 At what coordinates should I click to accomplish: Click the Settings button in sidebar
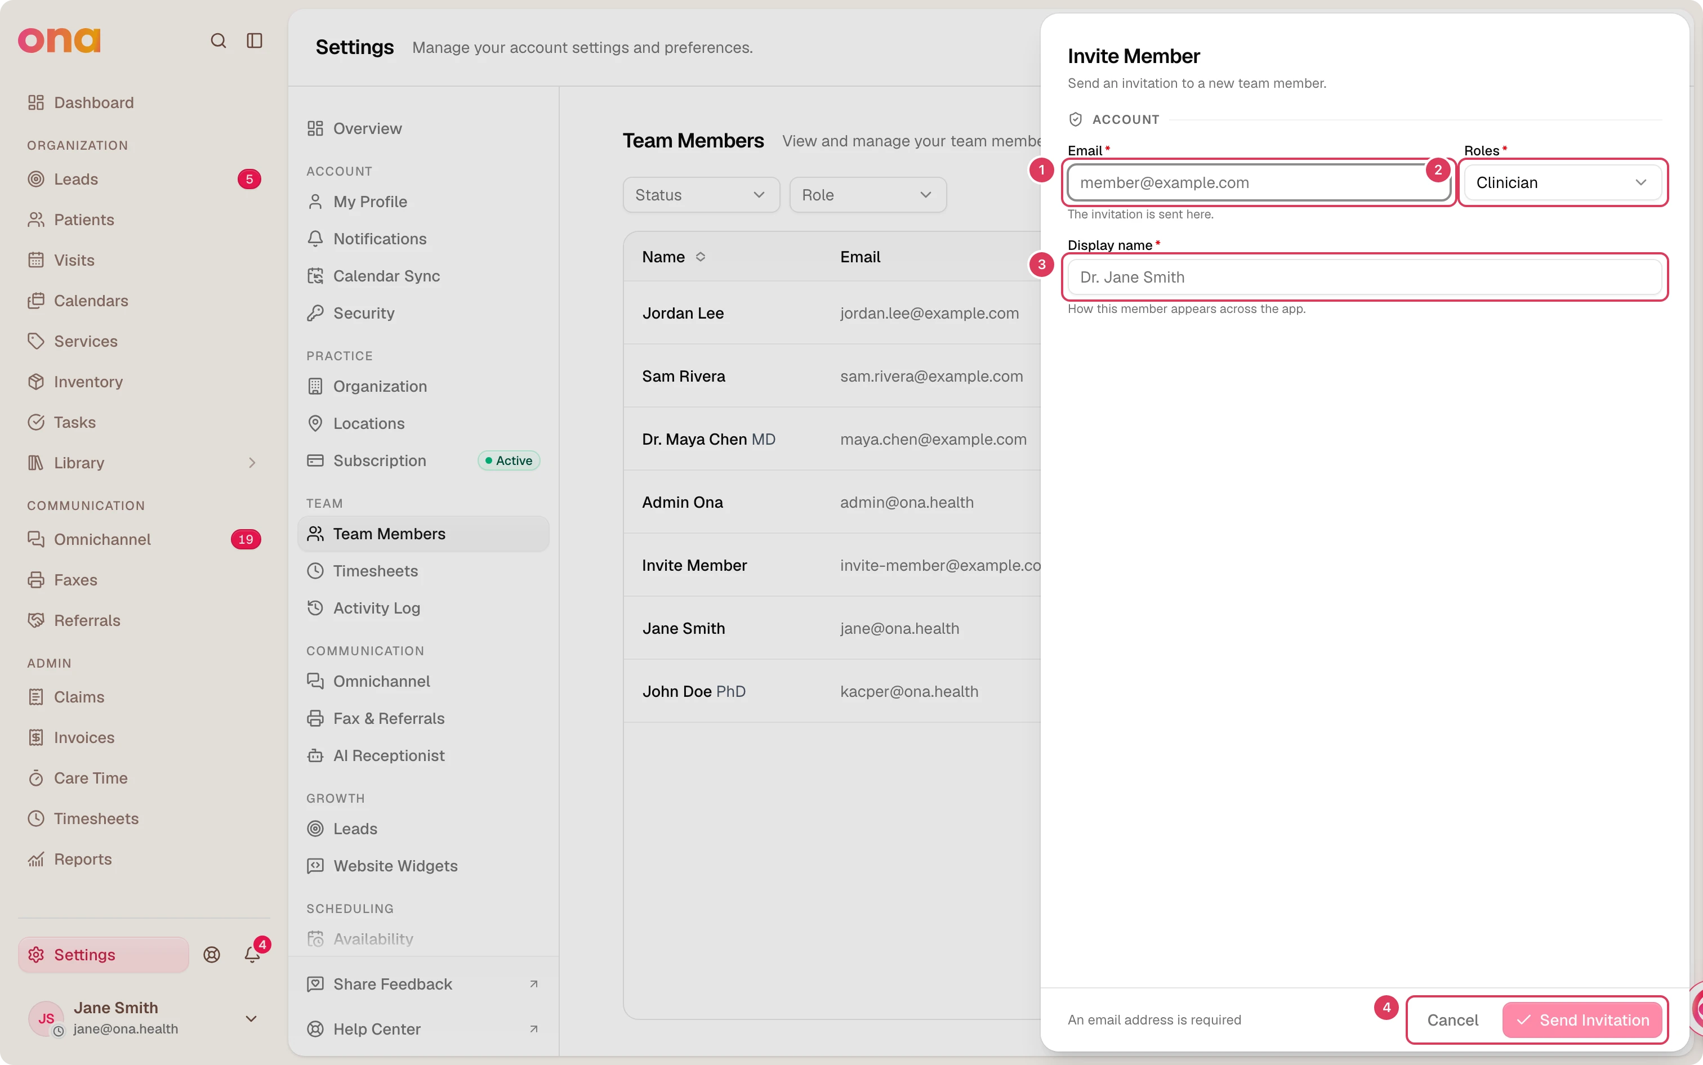[104, 955]
